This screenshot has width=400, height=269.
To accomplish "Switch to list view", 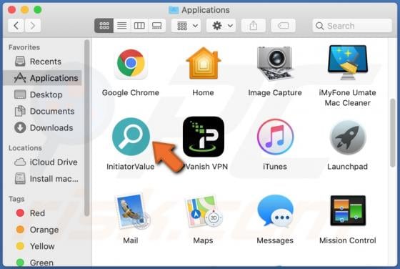I will [x=122, y=26].
